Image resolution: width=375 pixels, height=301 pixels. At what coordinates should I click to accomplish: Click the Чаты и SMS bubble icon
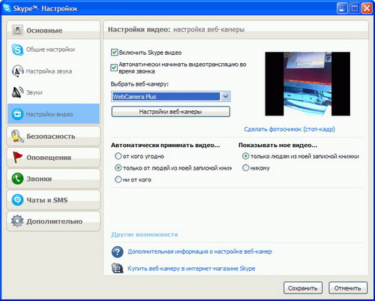(17, 200)
